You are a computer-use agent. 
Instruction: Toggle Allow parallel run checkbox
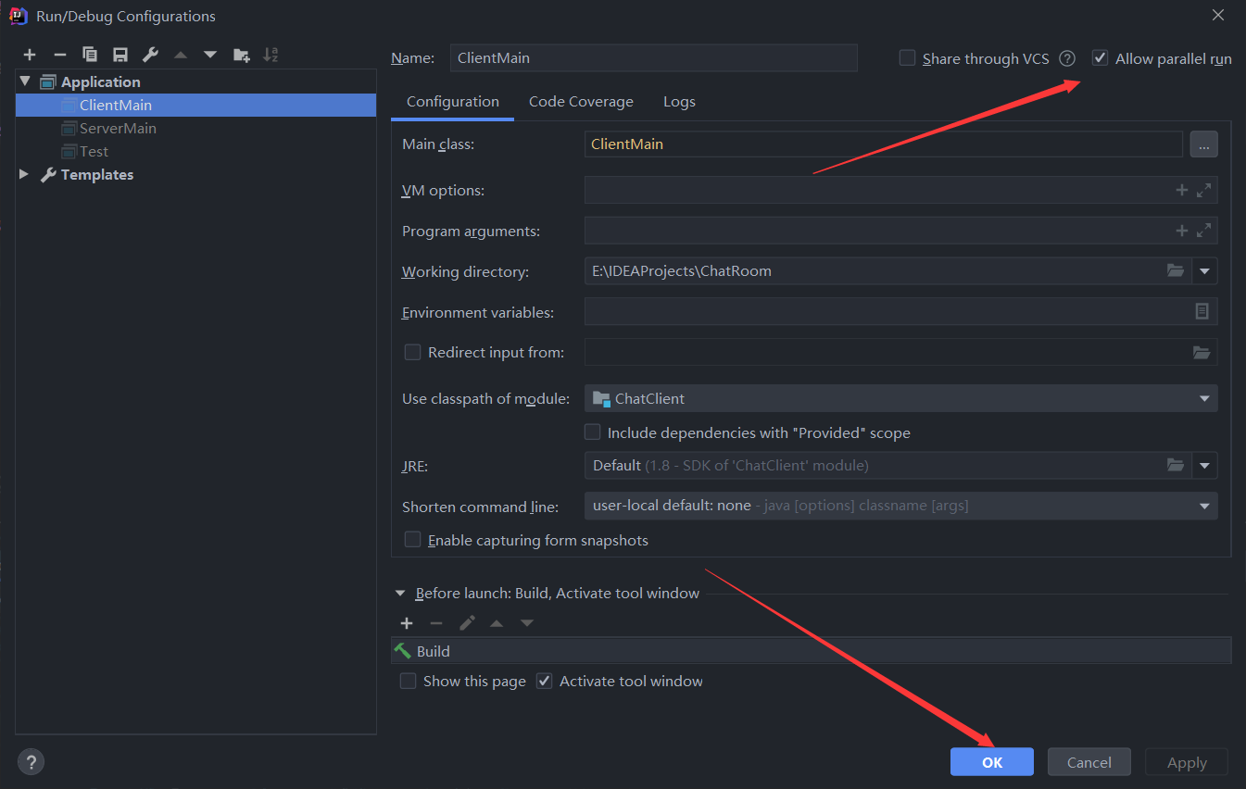pos(1100,58)
